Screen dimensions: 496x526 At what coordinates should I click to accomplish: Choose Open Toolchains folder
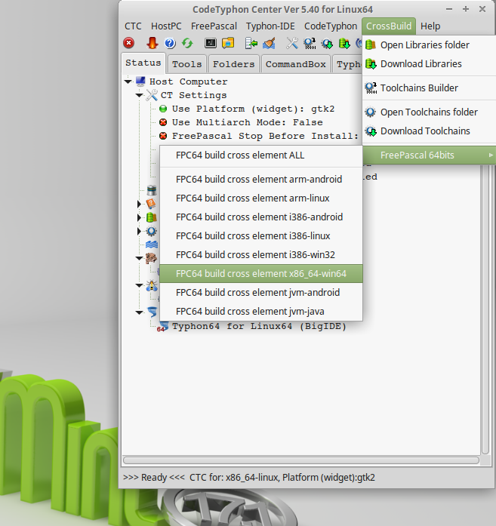click(430, 112)
